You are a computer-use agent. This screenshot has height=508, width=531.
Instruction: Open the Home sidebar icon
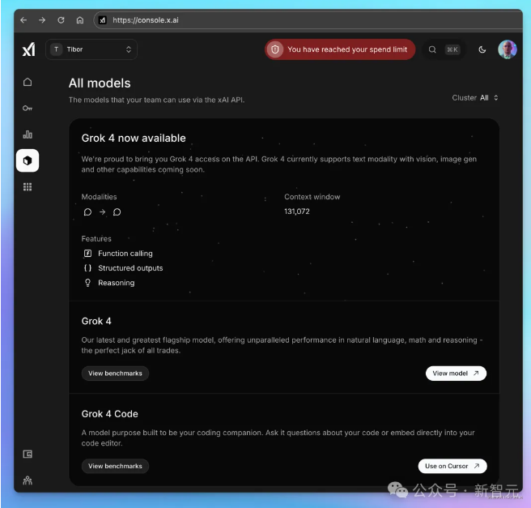pos(28,82)
